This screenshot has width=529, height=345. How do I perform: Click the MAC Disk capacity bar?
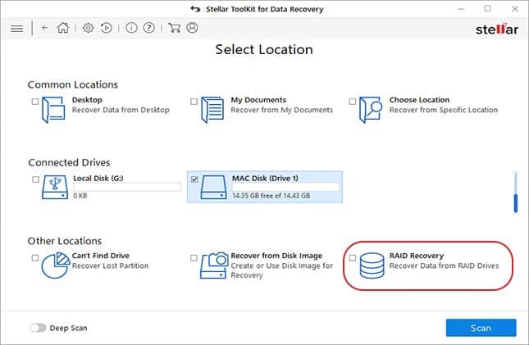pyautogui.click(x=285, y=187)
